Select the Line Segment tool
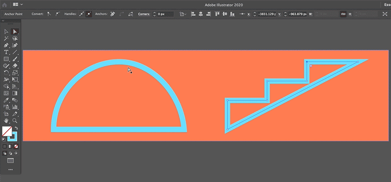 (x=15, y=52)
